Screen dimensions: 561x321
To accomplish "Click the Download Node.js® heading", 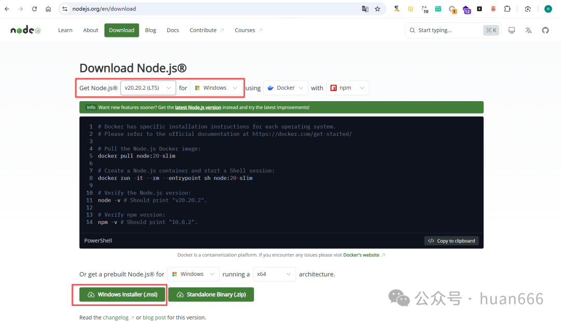I will pos(133,68).
